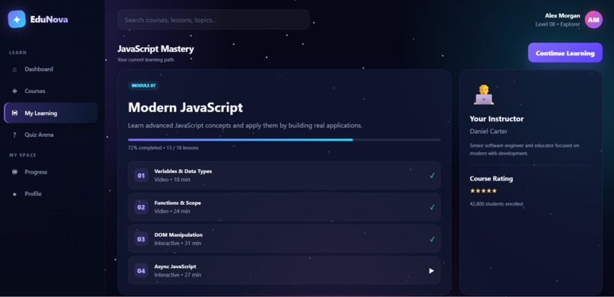
Task: Open the Async JavaScript lesson title
Action: pyautogui.click(x=175, y=267)
